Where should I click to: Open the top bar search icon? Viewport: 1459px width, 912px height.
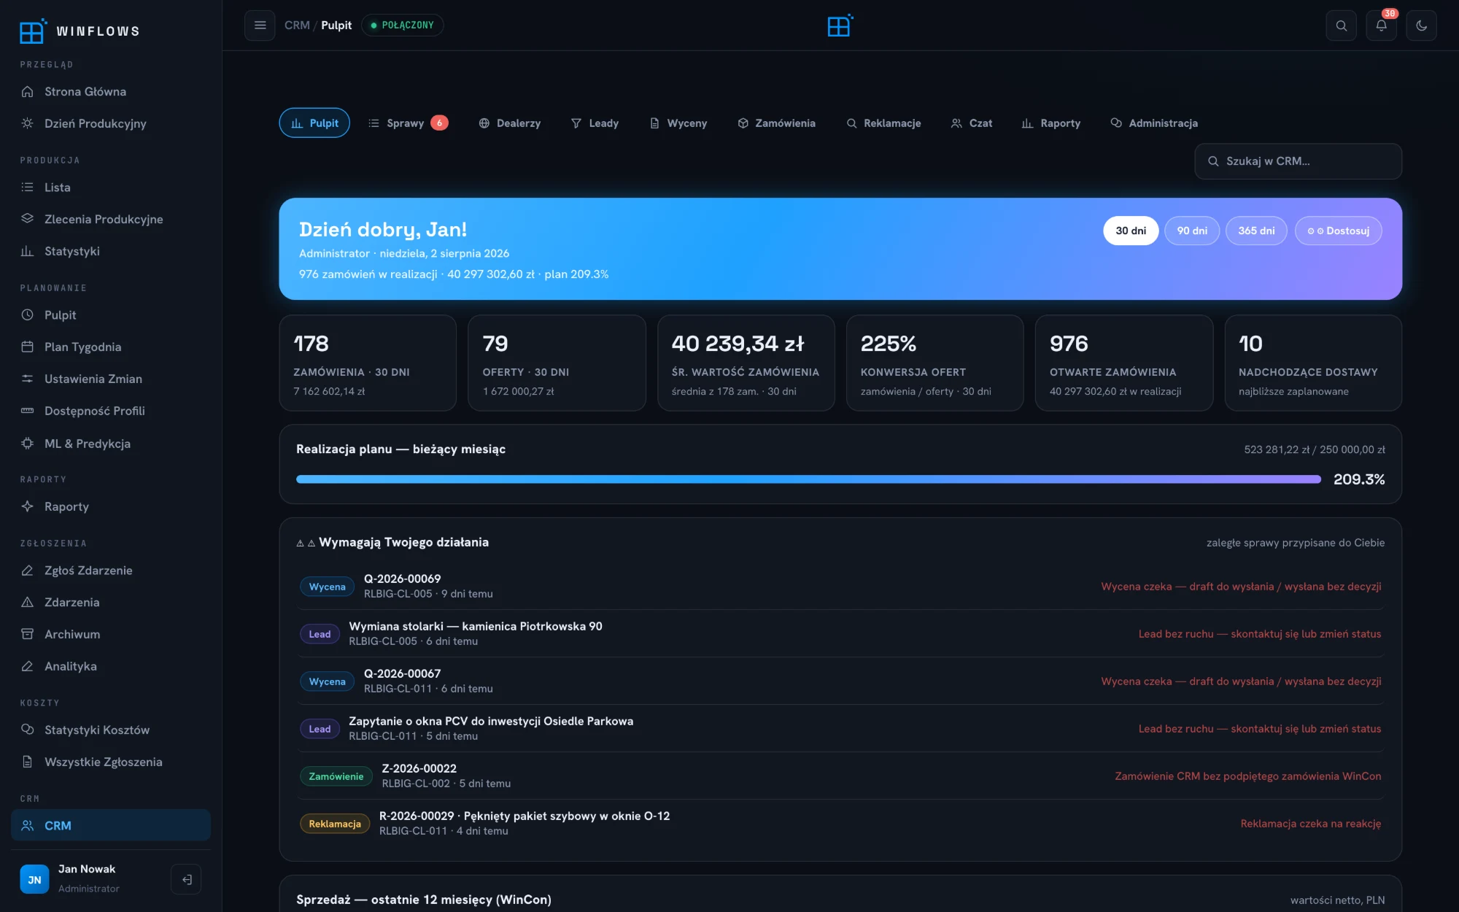point(1341,26)
